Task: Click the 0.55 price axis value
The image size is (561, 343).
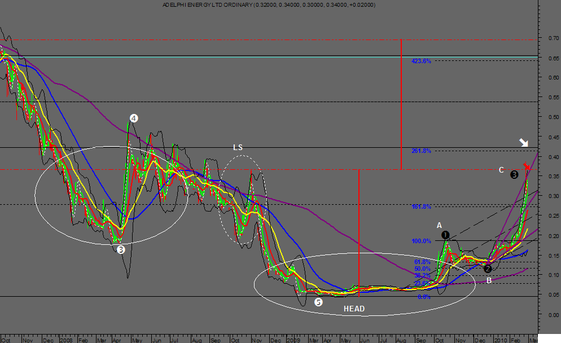Action: [x=554, y=97]
